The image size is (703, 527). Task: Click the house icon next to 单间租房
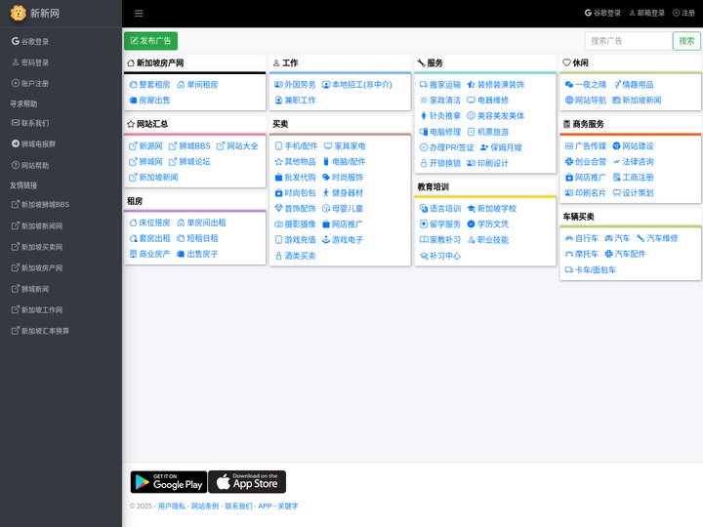(x=182, y=85)
